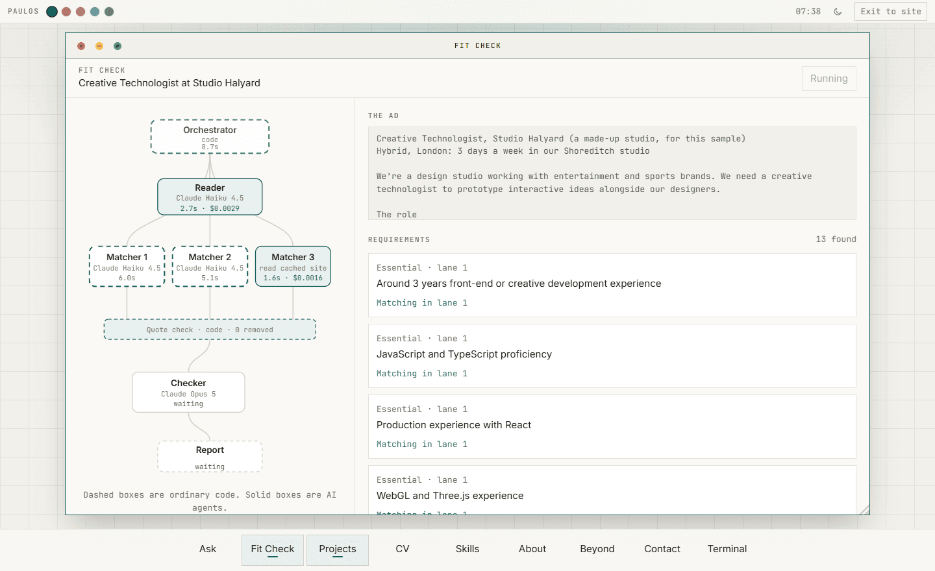The width and height of the screenshot is (935, 571).
Task: Select the Matcher 1 node
Action: 127,266
